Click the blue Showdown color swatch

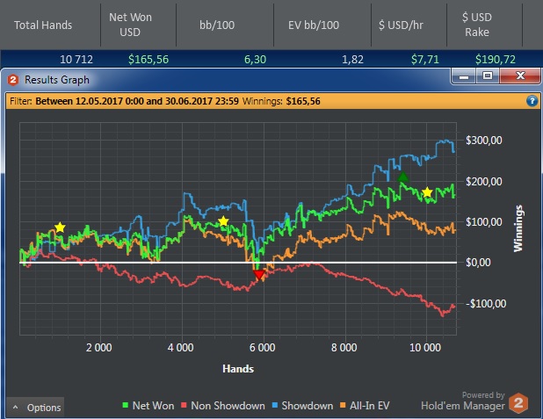275,405
